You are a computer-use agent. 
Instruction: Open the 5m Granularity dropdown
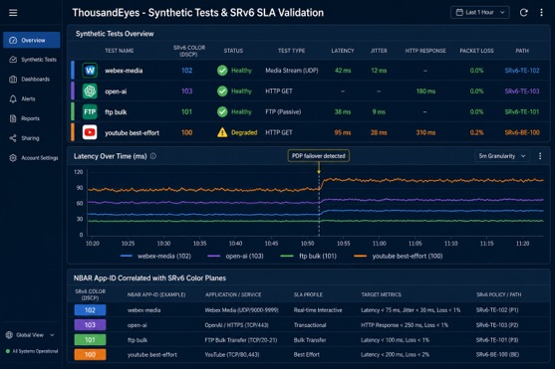tap(502, 156)
